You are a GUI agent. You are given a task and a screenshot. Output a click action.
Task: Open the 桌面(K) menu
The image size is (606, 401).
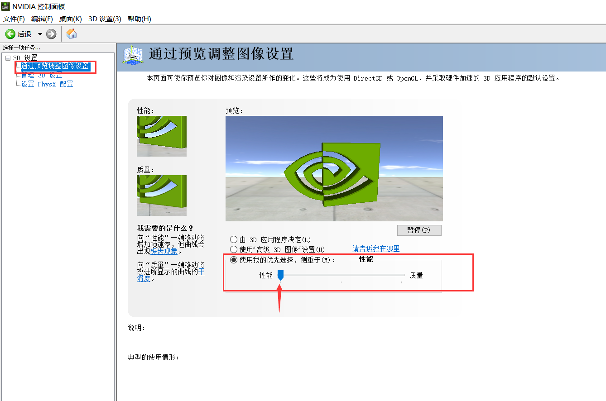70,19
